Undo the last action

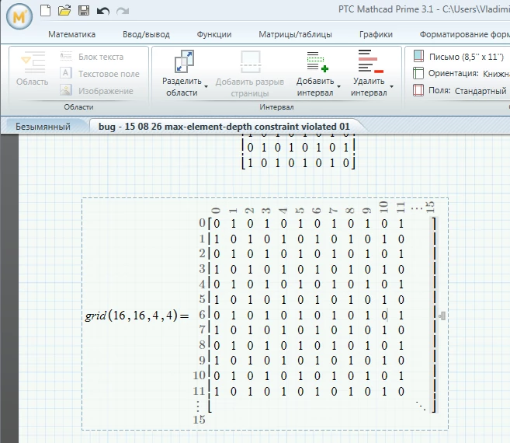click(103, 11)
